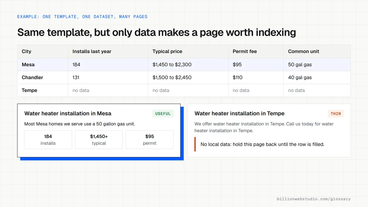368x207 pixels.
Task: Select the 'Tempe' city cell
Action: click(x=43, y=90)
